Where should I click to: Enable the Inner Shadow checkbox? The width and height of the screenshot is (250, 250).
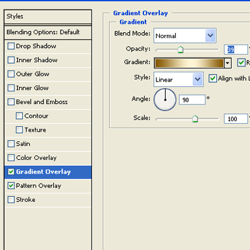point(11,60)
